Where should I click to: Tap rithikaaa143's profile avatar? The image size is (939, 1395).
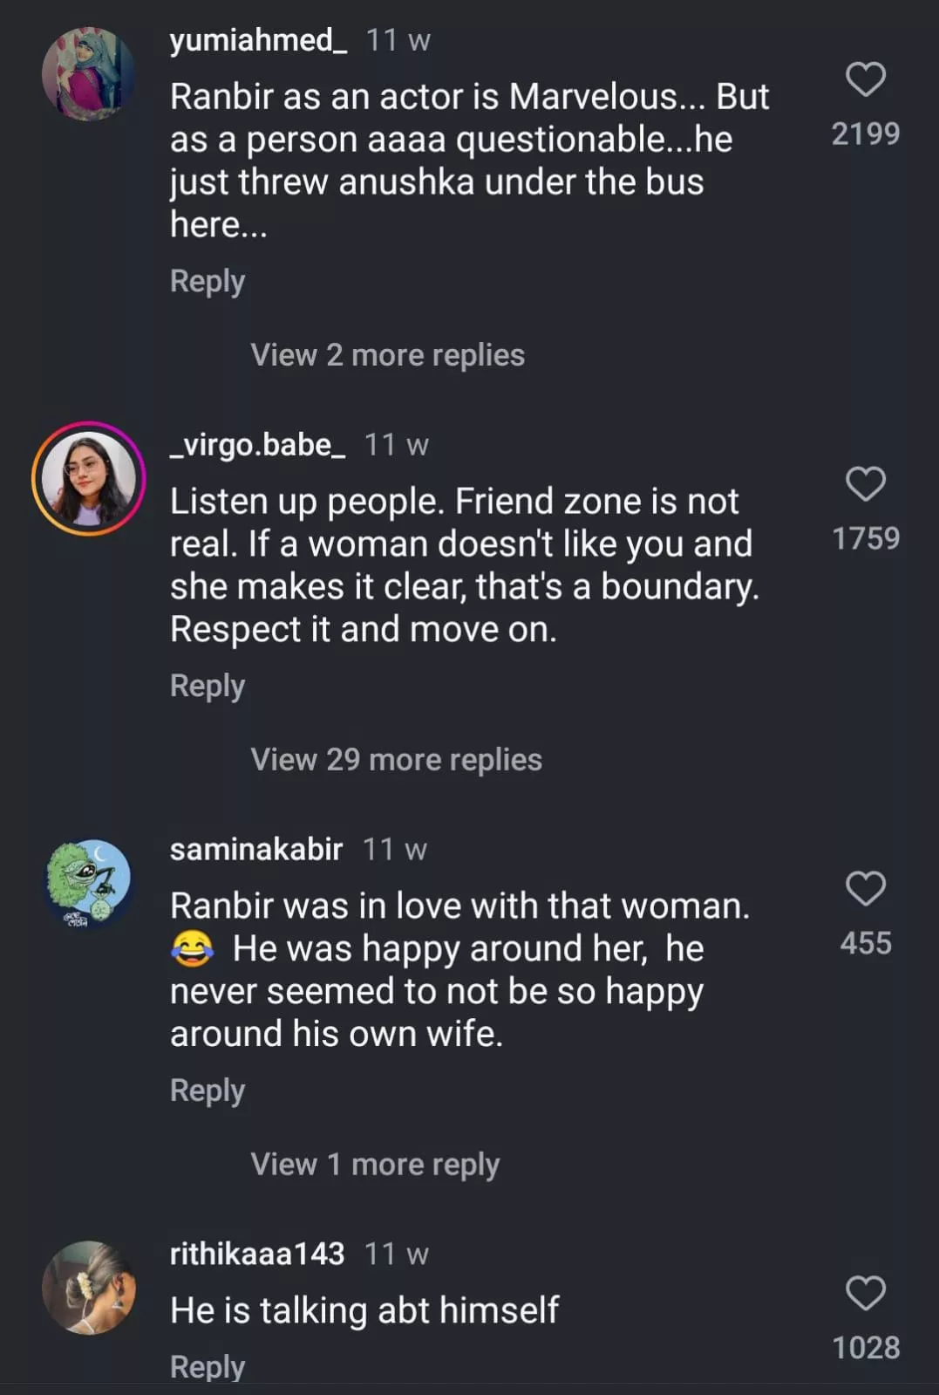point(88,1288)
